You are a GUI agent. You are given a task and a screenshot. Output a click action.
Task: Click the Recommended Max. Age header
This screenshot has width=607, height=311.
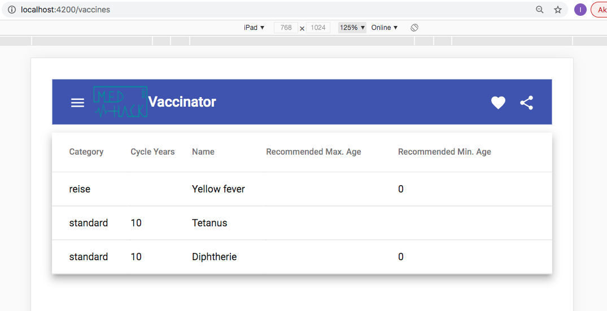313,152
